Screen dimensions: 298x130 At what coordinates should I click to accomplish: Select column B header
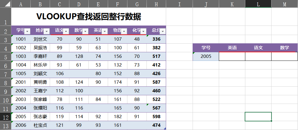[x=40, y=4]
